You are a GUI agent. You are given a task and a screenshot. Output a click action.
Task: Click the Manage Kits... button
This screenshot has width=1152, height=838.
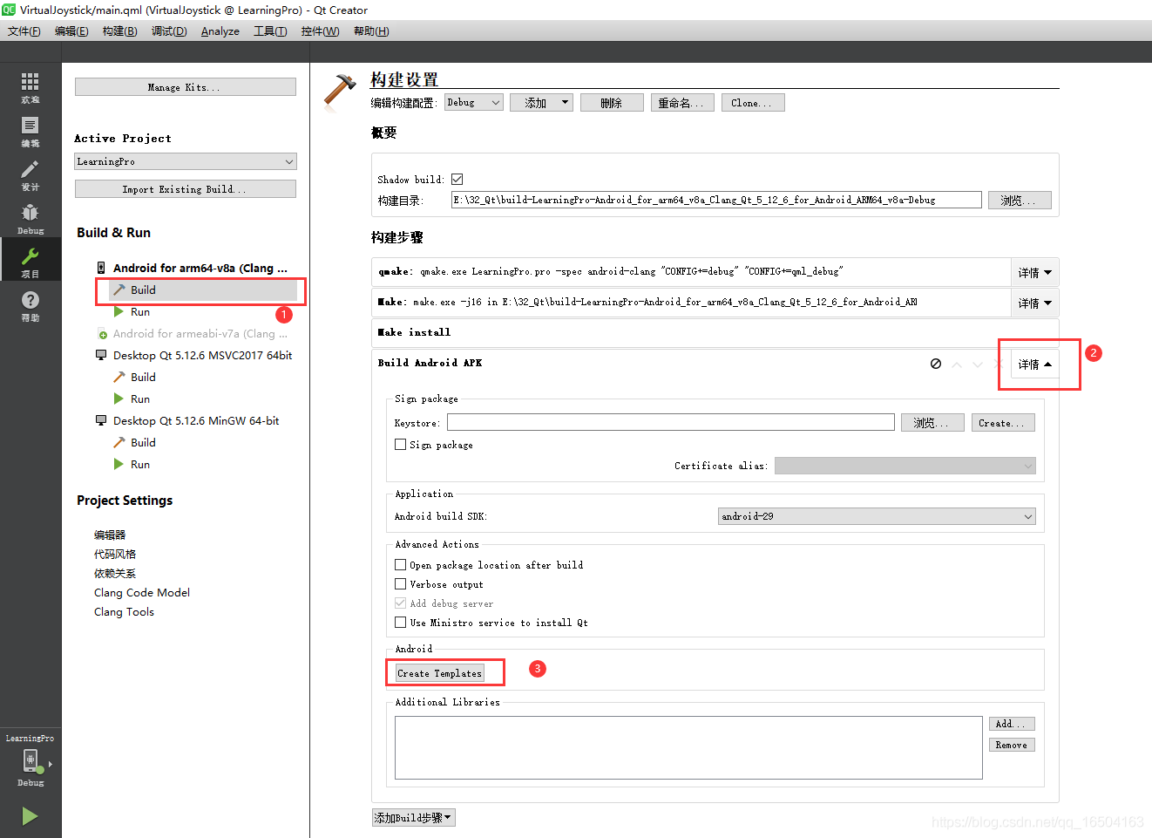[x=186, y=87]
